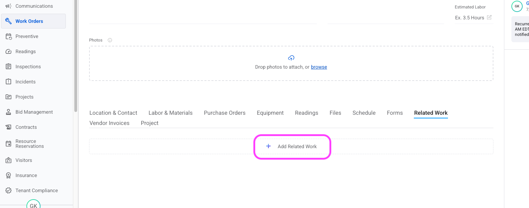The image size is (529, 208).
Task: Click the Work Orders wrench icon
Action: (x=8, y=21)
